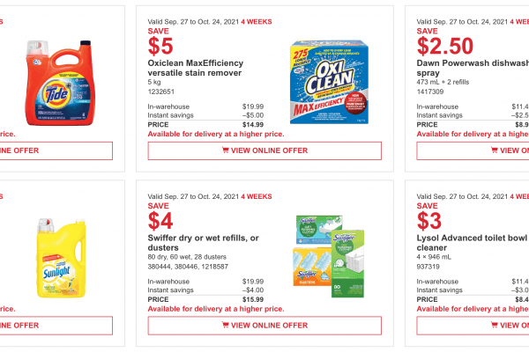
Task: Click cart icon in Lysol cleaner offer button
Action: 503,325
